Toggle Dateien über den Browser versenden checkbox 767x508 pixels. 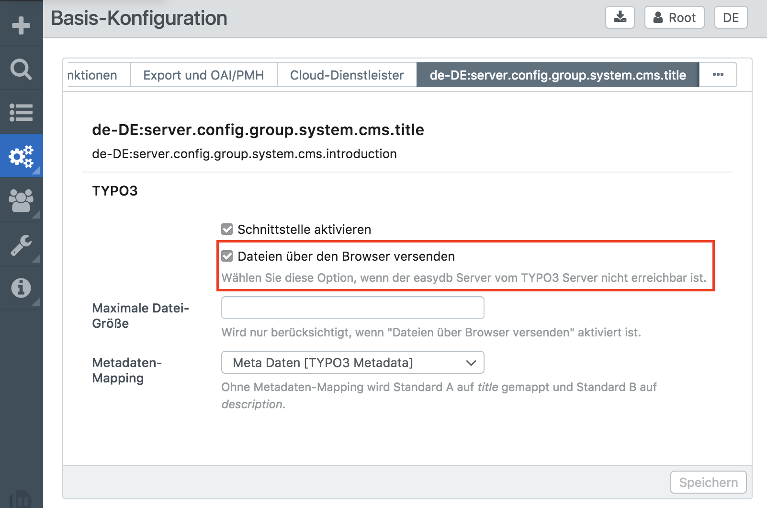[x=227, y=256]
